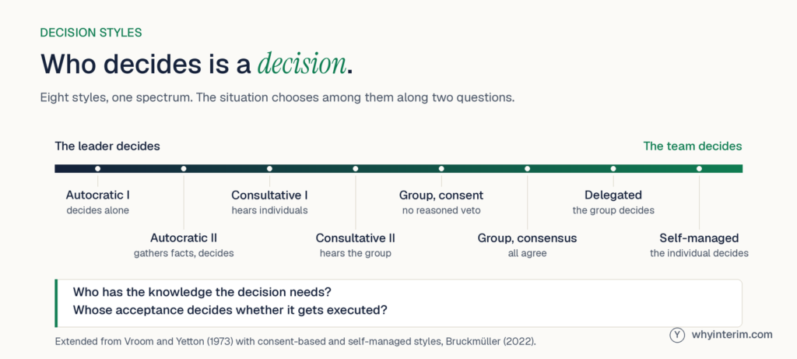Click the Self-managed label

[699, 238]
